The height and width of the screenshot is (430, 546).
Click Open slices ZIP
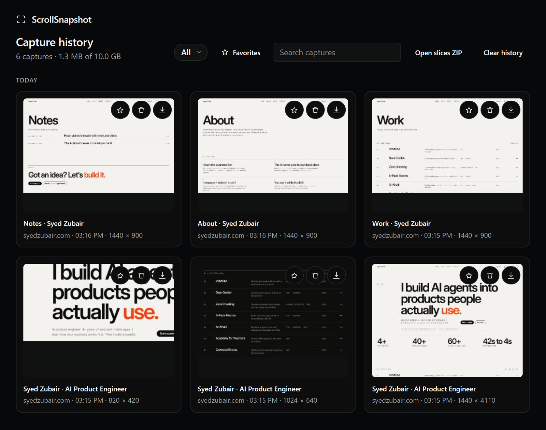tap(439, 53)
